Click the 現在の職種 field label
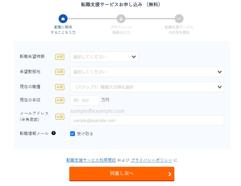The width and height of the screenshot is (241, 186). click(x=30, y=86)
